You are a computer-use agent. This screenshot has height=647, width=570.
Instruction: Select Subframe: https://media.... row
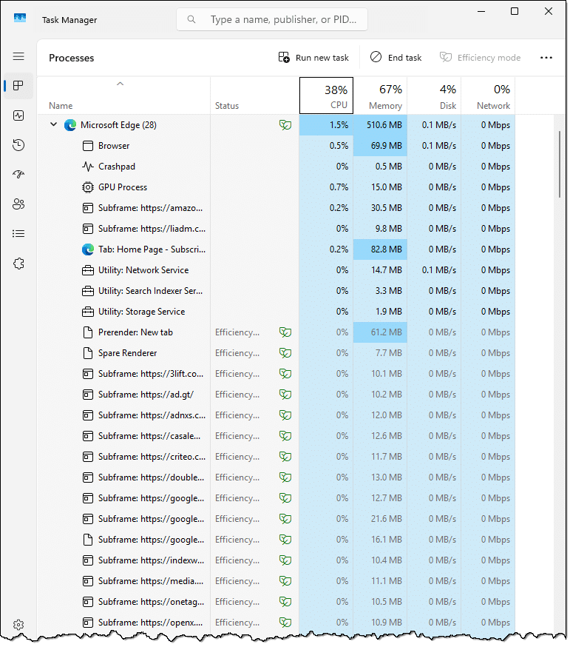pyautogui.click(x=276, y=581)
